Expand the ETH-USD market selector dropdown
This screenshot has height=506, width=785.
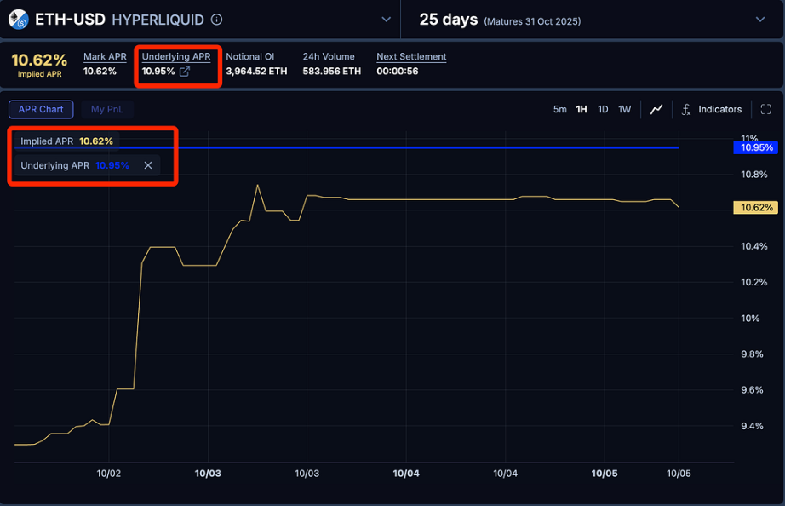(x=386, y=20)
